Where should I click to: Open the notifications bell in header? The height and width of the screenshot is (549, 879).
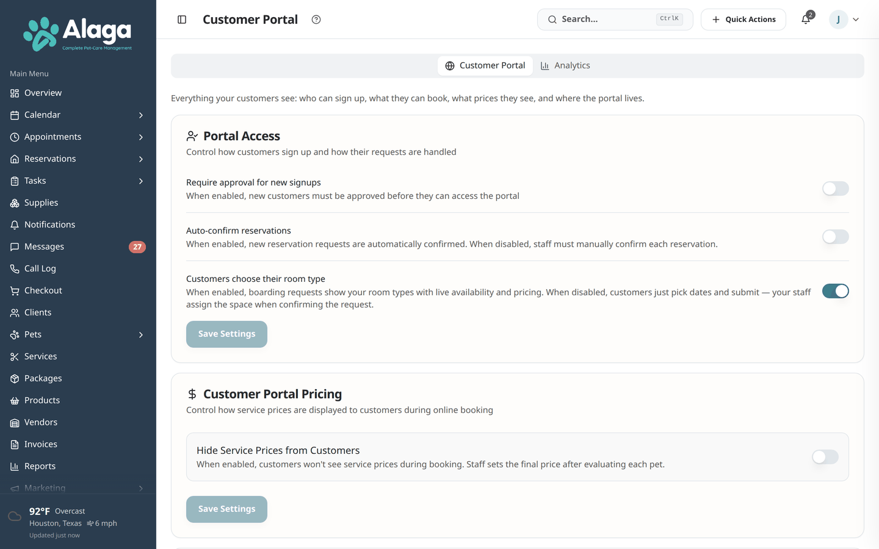point(806,20)
